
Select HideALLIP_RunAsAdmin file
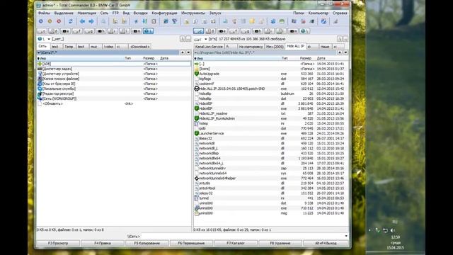[271, 118]
